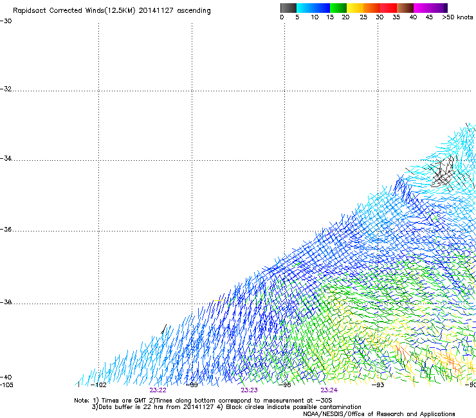Click the orange 25-30 knots color segment
The width and height of the screenshot is (476, 418).
(372, 8)
